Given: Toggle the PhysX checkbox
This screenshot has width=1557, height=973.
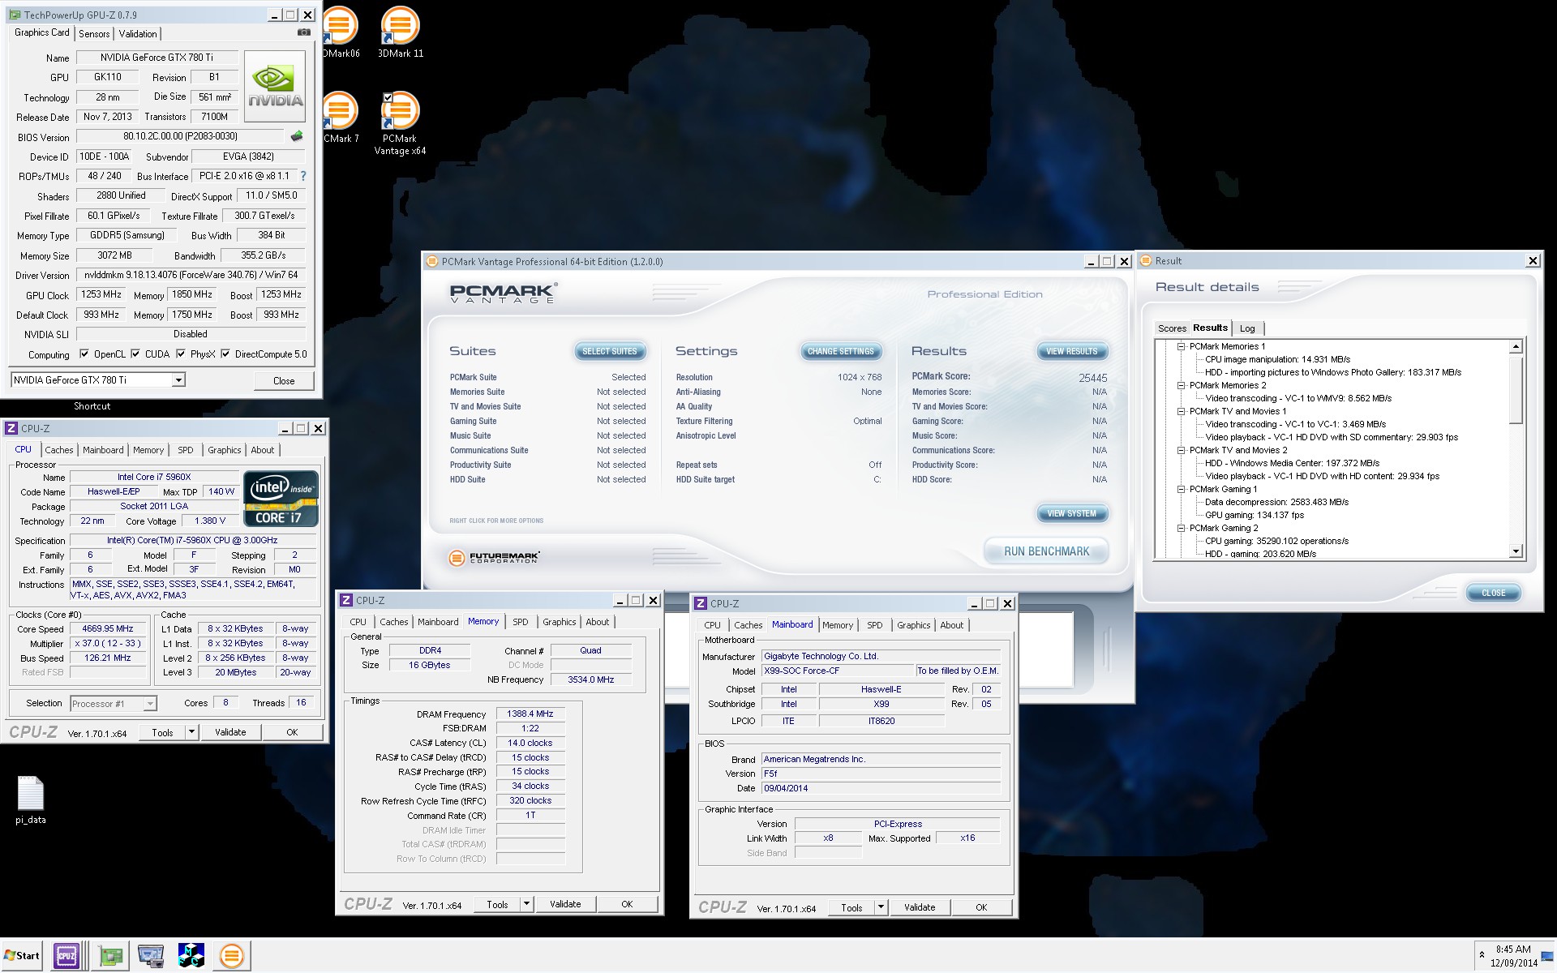Looking at the screenshot, I should (181, 354).
